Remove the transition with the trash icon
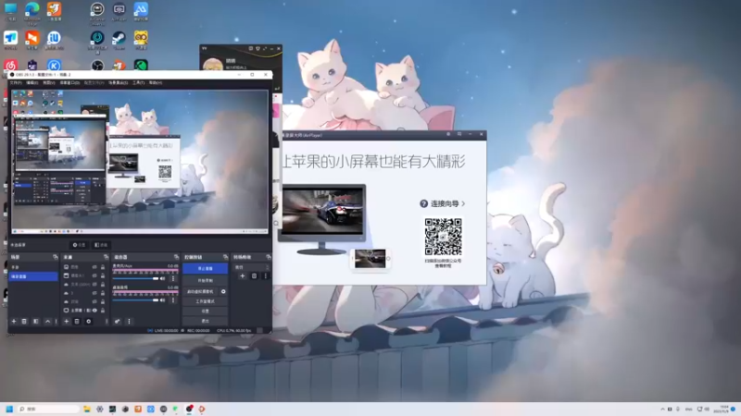 (254, 275)
